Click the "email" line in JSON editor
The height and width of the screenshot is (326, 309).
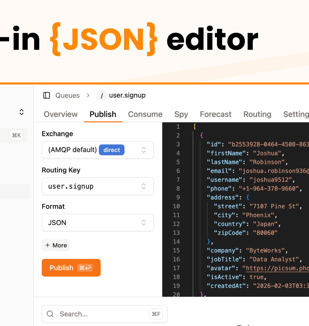tap(258, 171)
